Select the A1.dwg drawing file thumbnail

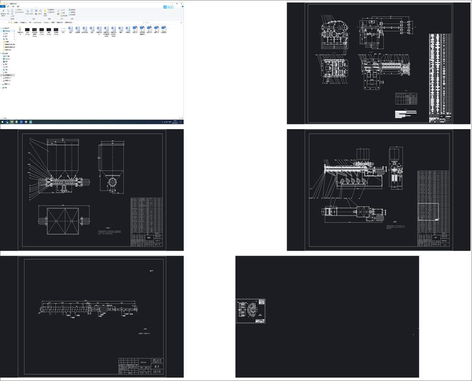coord(42,29)
